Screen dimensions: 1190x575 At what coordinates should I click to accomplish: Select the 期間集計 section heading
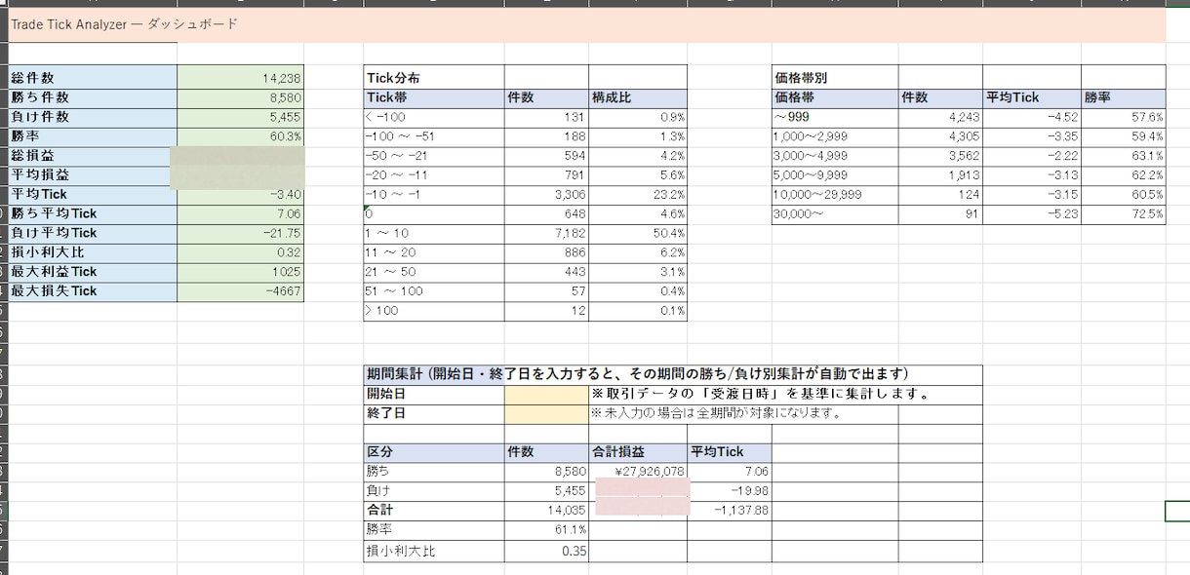672,374
